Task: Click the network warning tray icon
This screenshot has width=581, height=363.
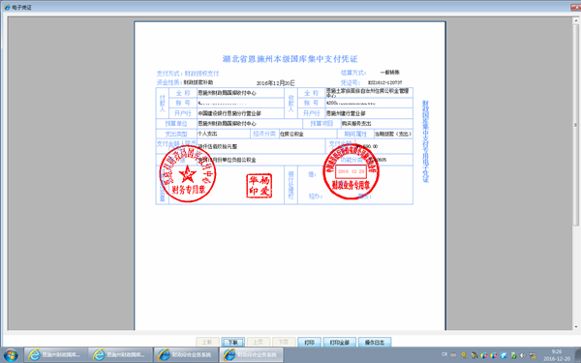Action: 533,355
